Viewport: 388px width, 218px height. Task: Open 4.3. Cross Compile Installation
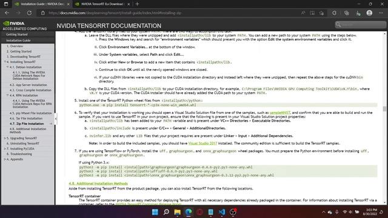point(30,90)
